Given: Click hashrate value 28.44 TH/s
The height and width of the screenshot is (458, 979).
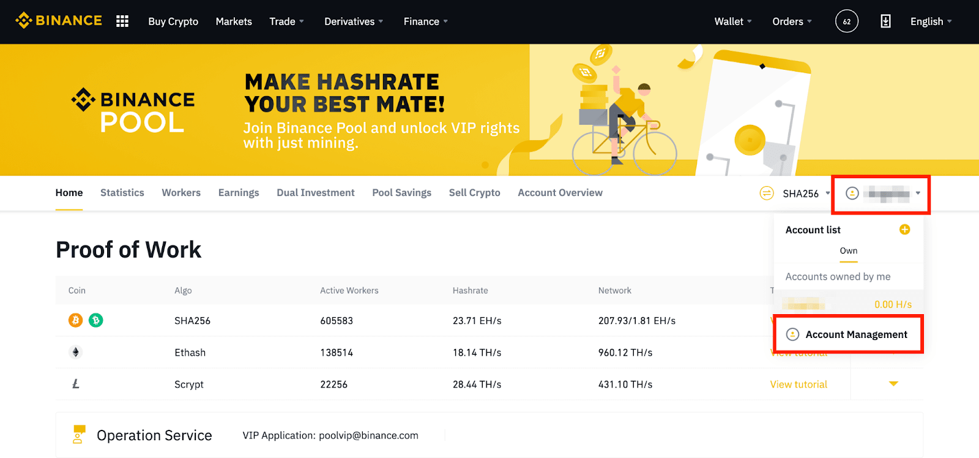Looking at the screenshot, I should pos(477,385).
